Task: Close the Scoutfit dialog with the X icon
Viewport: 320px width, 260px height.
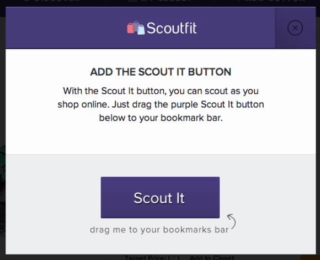Action: click(295, 28)
